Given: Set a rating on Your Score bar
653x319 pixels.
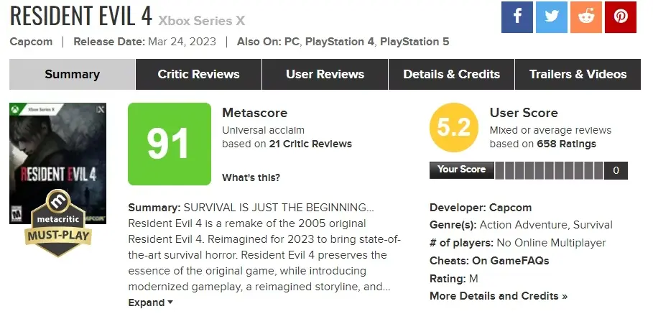Looking at the screenshot, I should 548,170.
